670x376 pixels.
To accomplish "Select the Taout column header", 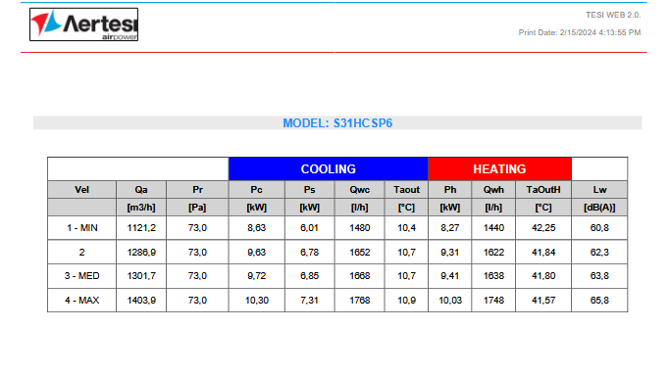I will pos(406,190).
